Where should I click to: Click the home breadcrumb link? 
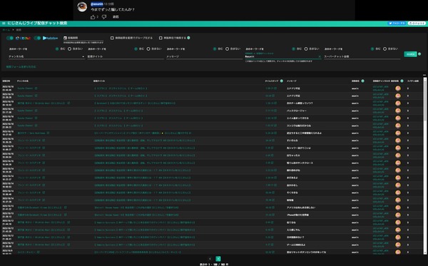point(6,30)
